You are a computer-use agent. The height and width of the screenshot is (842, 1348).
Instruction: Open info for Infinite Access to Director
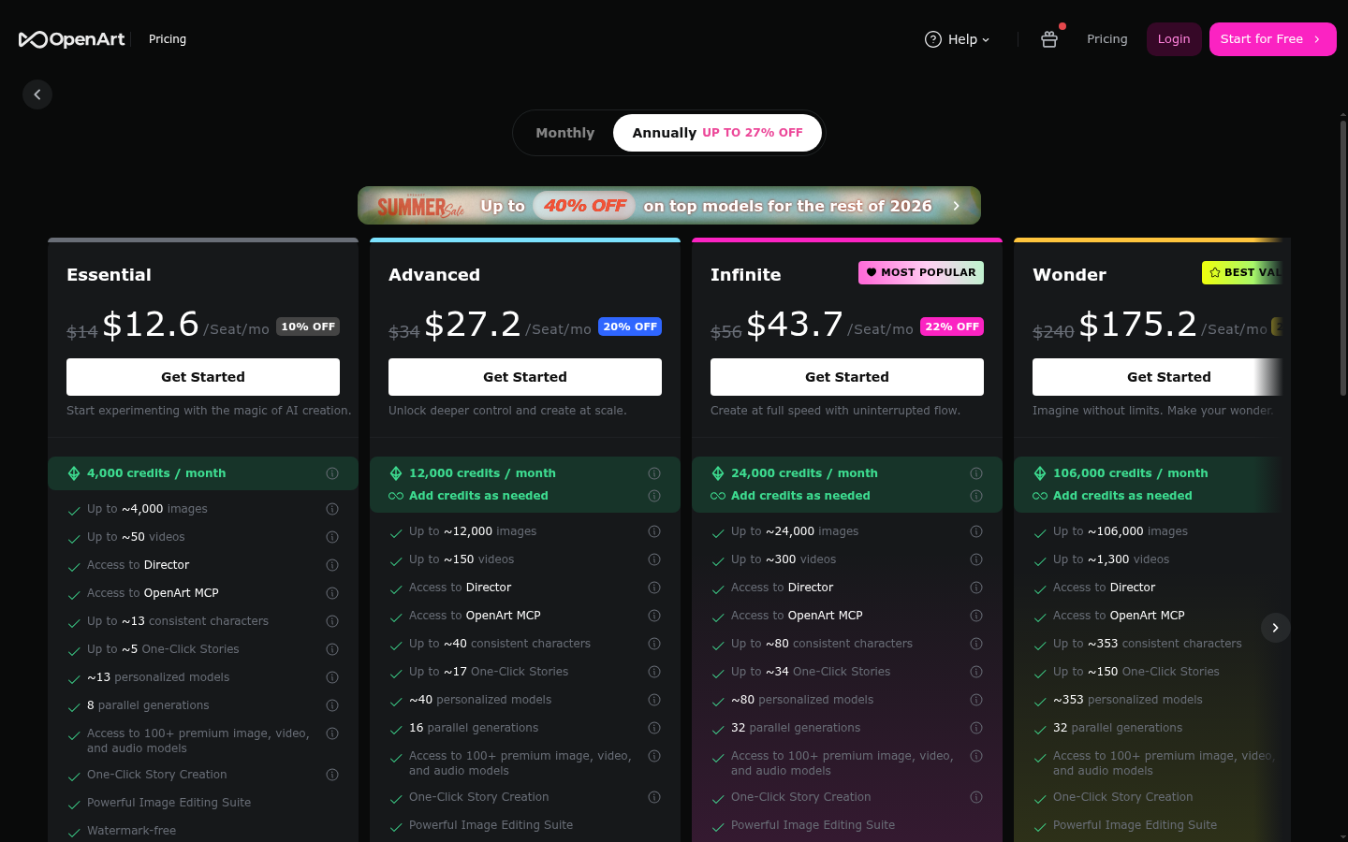[x=976, y=588]
